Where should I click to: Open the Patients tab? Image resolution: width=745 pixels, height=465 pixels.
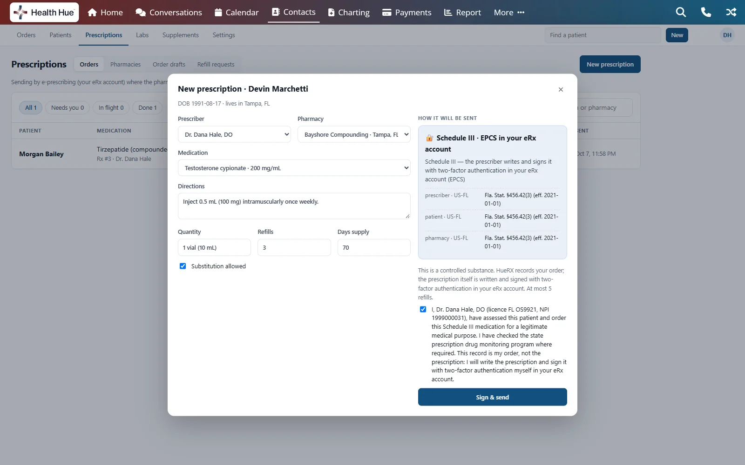coord(61,35)
